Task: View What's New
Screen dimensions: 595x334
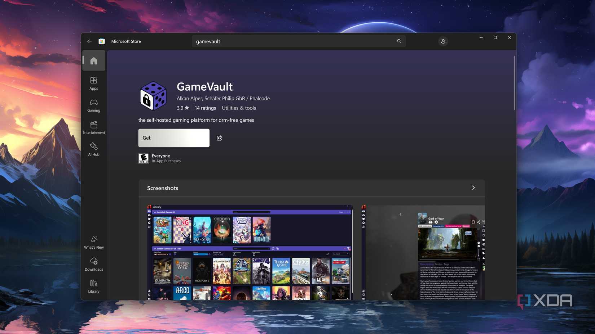Action: (94, 242)
